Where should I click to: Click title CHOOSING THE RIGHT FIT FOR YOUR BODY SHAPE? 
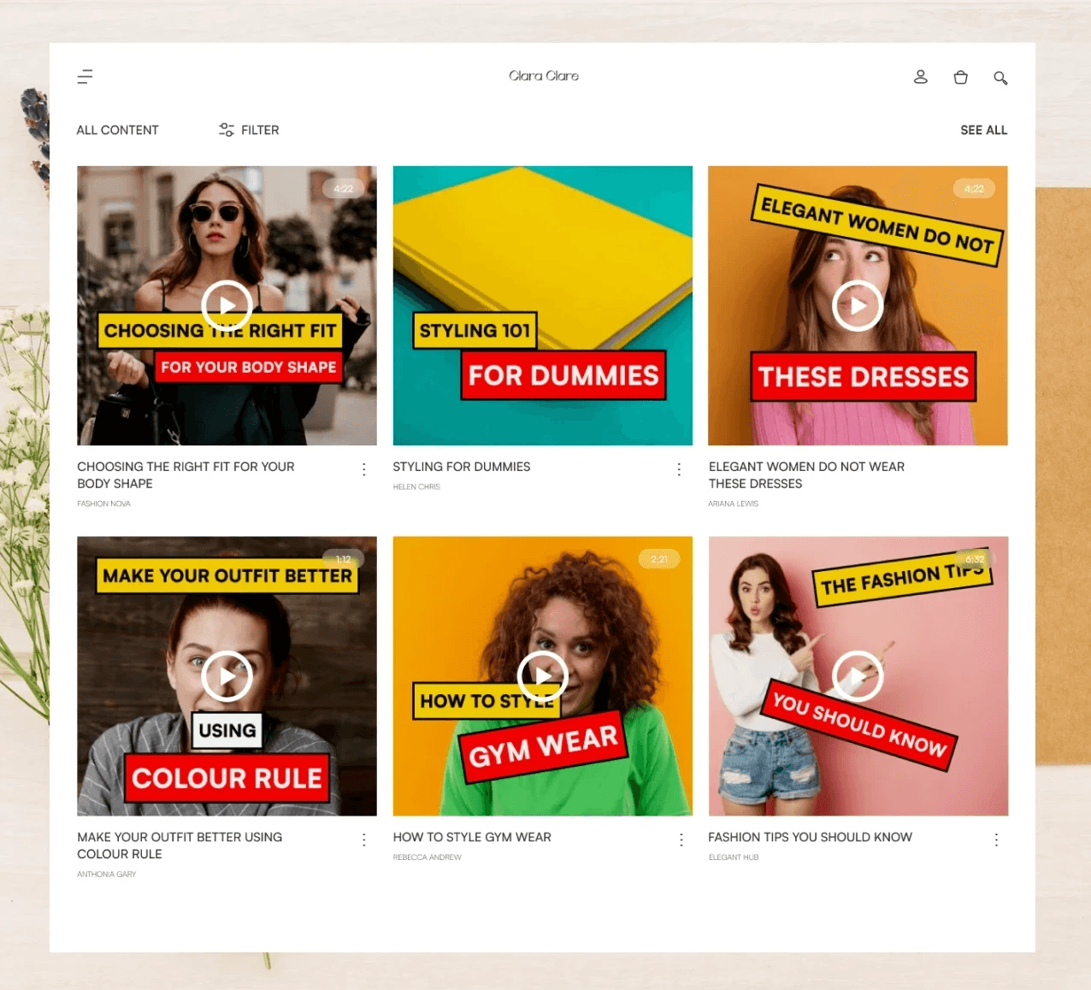186,475
